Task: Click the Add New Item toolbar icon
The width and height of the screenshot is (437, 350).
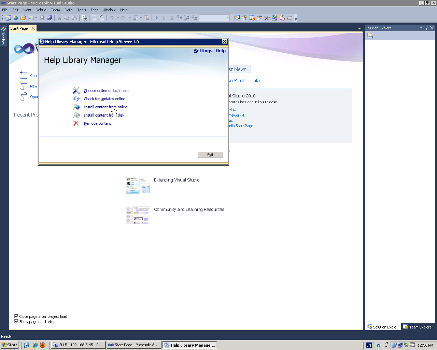Action: [31, 18]
